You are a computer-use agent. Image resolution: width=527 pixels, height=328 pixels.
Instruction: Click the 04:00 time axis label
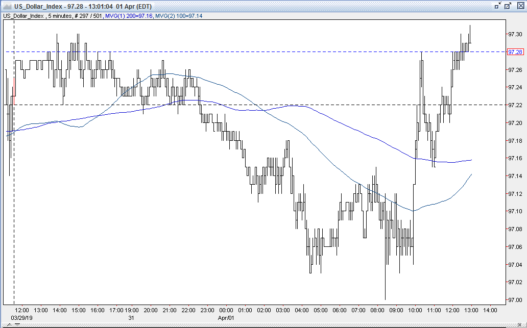coord(301,310)
